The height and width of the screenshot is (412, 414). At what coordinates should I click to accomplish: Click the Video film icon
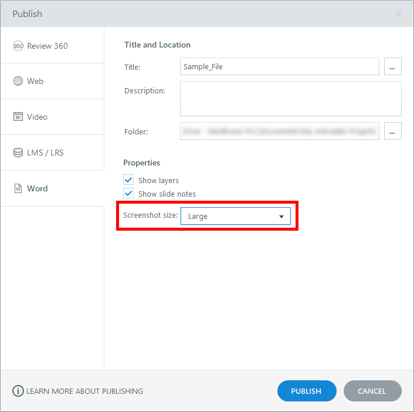point(18,117)
